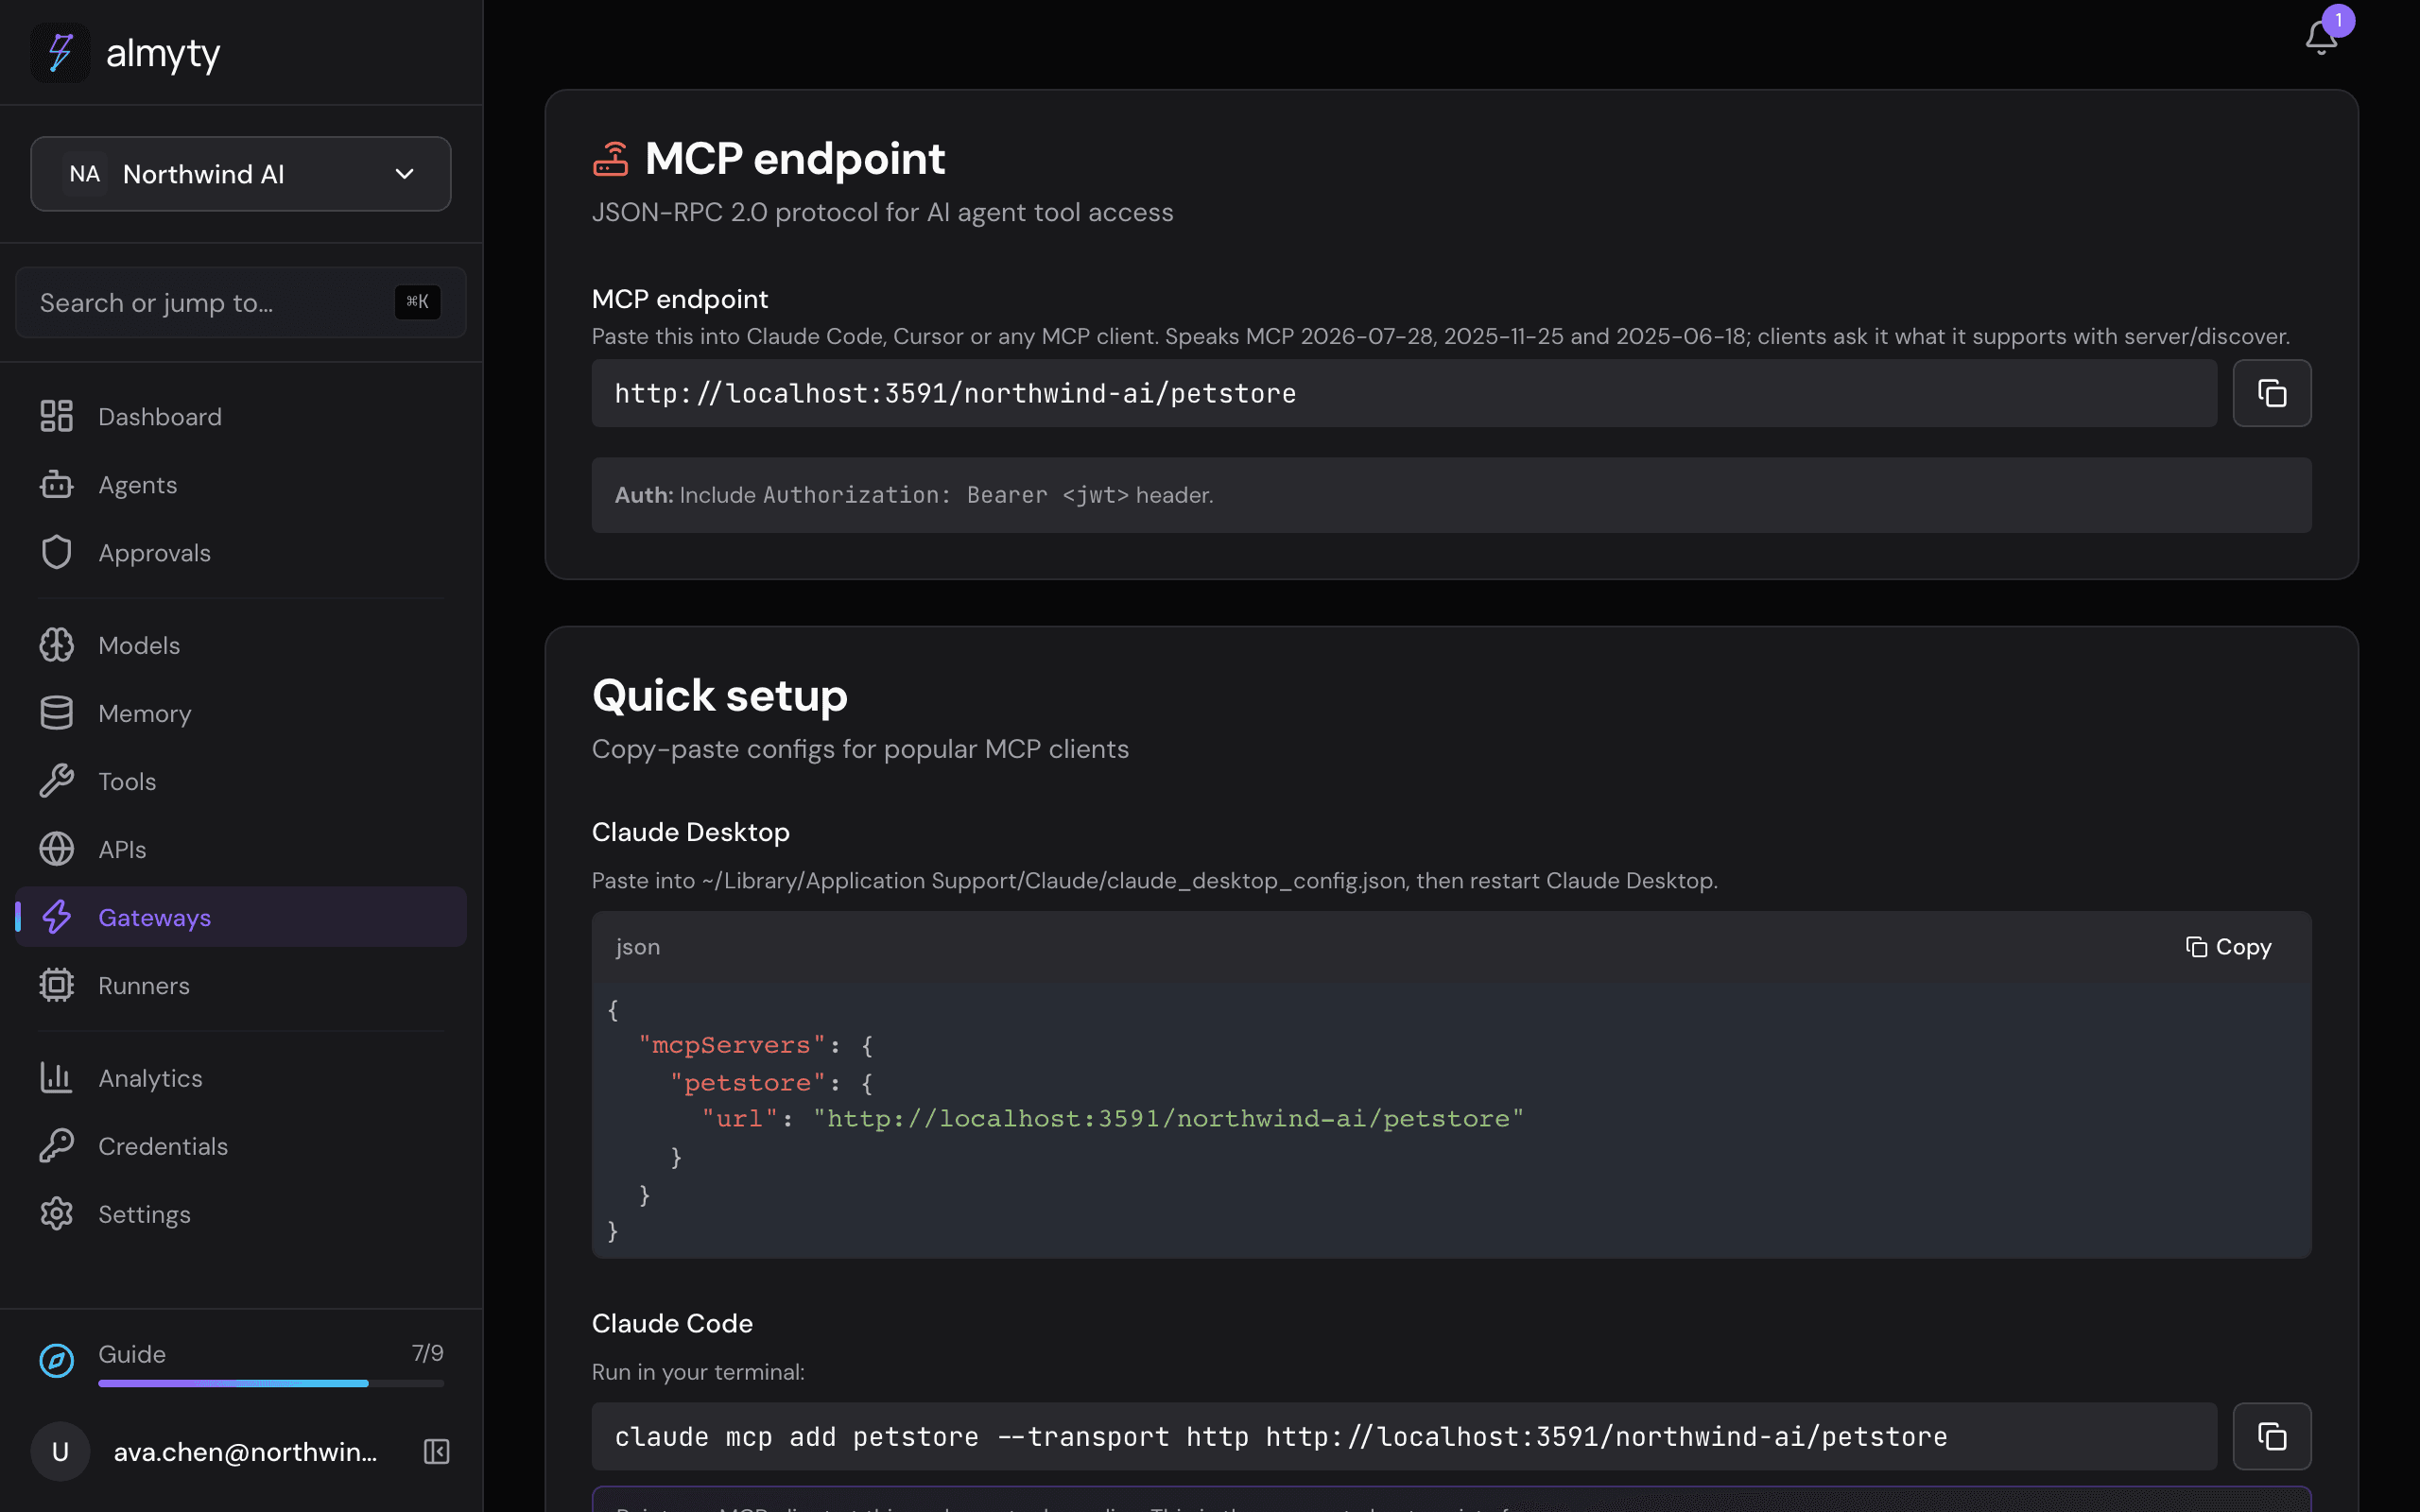Click the Gateways bolt icon
Image resolution: width=2420 pixels, height=1512 pixels.
(56, 917)
